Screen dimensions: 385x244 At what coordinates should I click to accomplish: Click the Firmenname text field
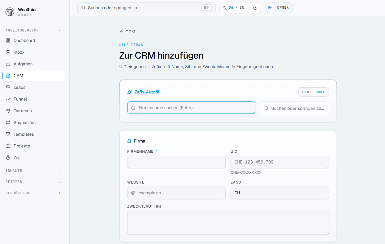[x=176, y=162]
